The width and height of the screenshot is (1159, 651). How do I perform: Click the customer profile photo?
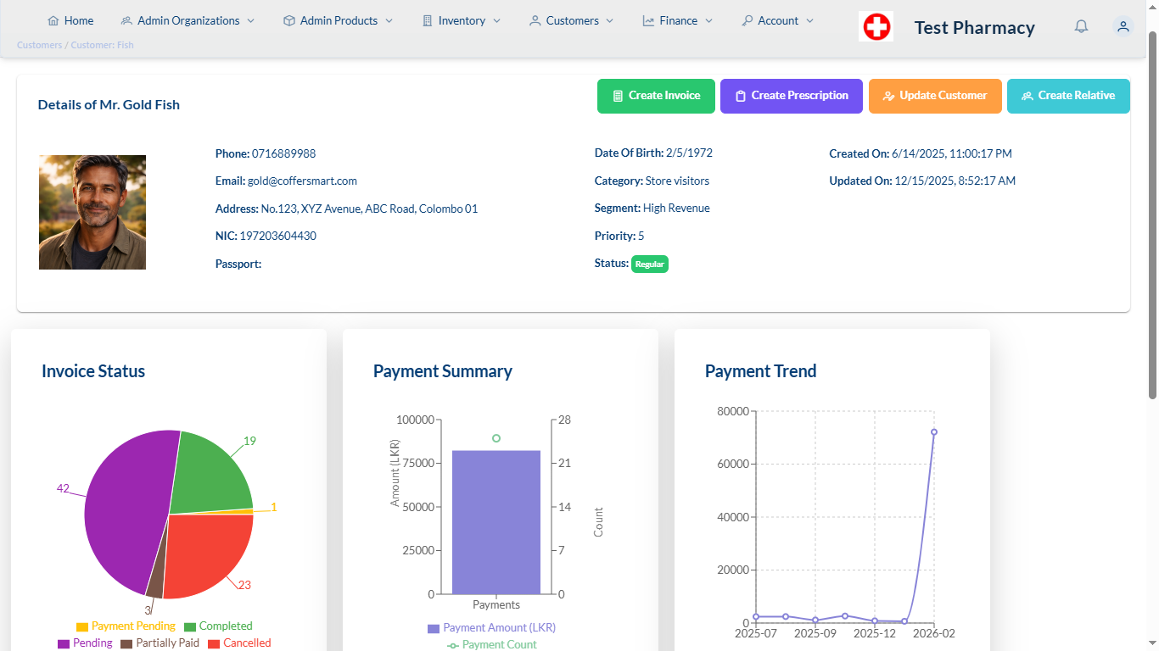[92, 212]
